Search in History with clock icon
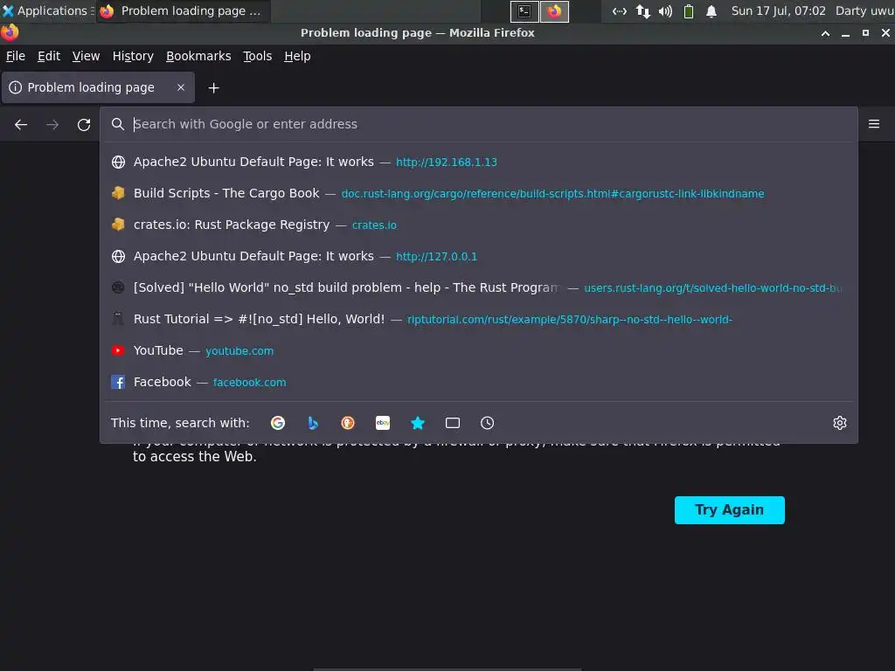 (x=488, y=423)
